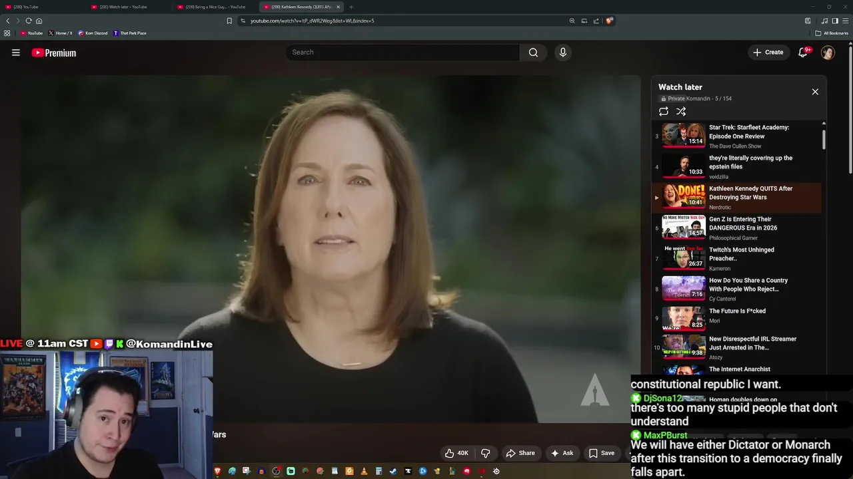
Task: Launch VLC media player from the taskbar
Action: pyautogui.click(x=364, y=471)
